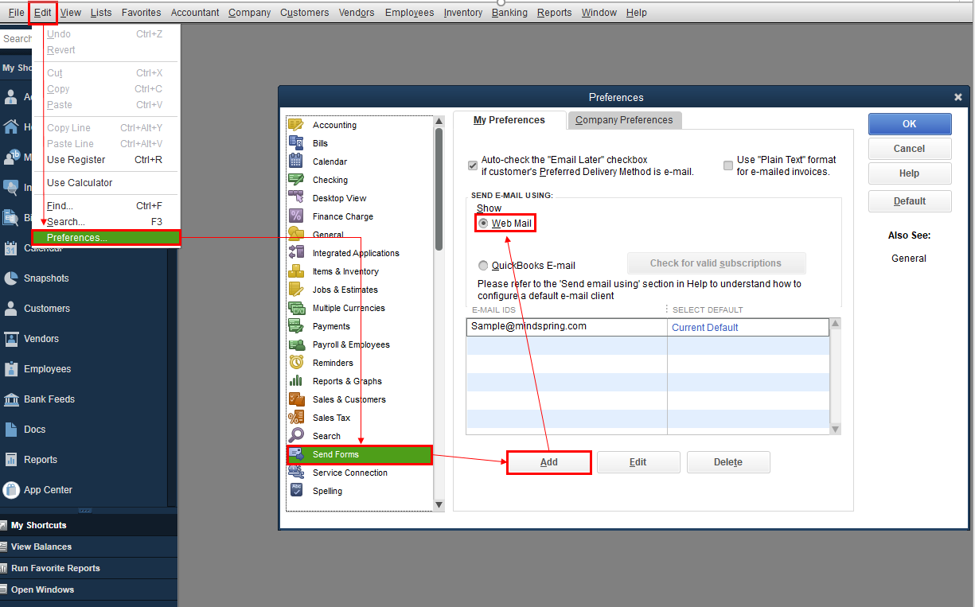Select the Desktop View preference icon
Image resolution: width=975 pixels, height=607 pixels.
pos(296,198)
